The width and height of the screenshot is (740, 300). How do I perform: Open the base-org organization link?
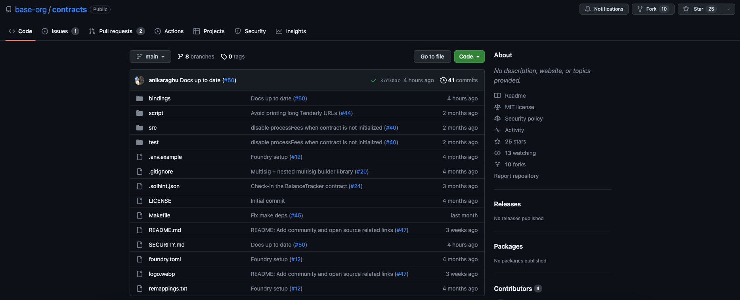point(31,9)
